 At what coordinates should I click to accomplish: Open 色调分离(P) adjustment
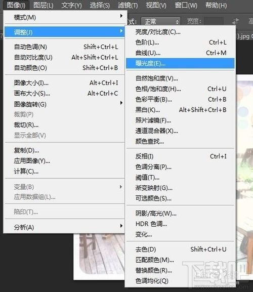(x=180, y=166)
